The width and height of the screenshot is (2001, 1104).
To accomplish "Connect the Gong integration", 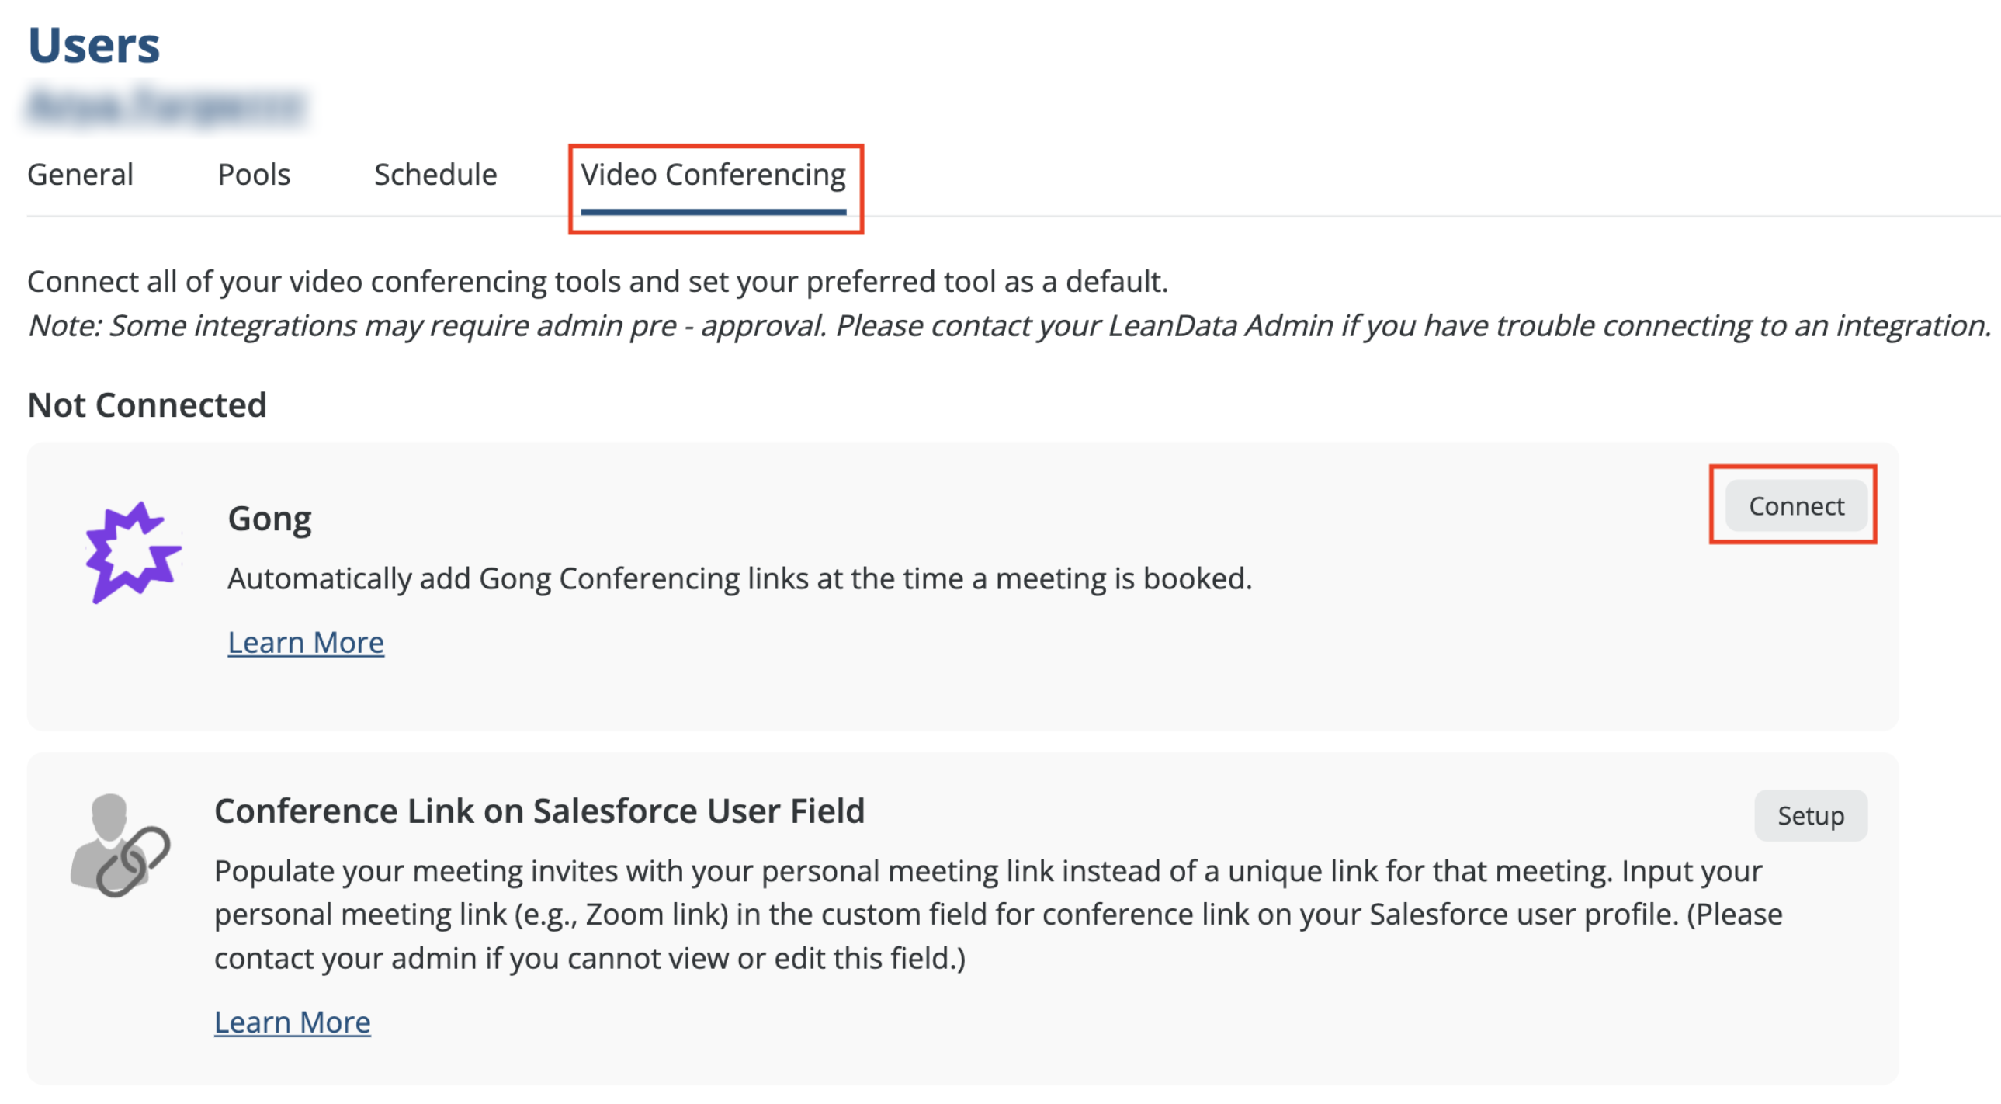I will pos(1797,505).
